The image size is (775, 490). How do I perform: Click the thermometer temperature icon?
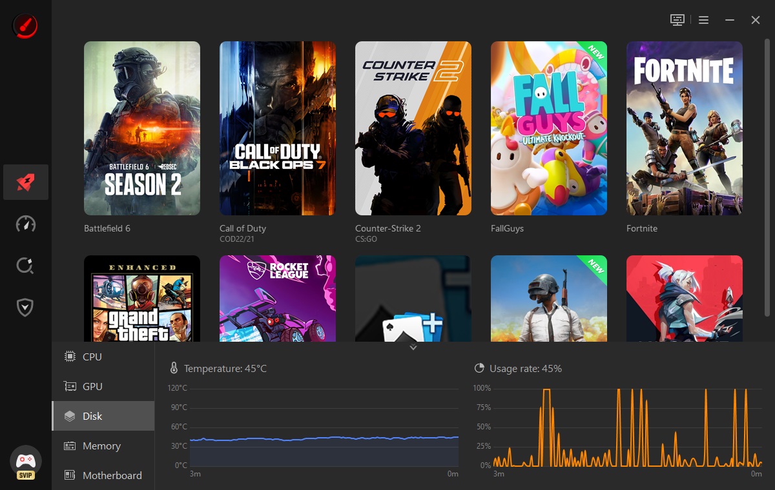(x=174, y=368)
